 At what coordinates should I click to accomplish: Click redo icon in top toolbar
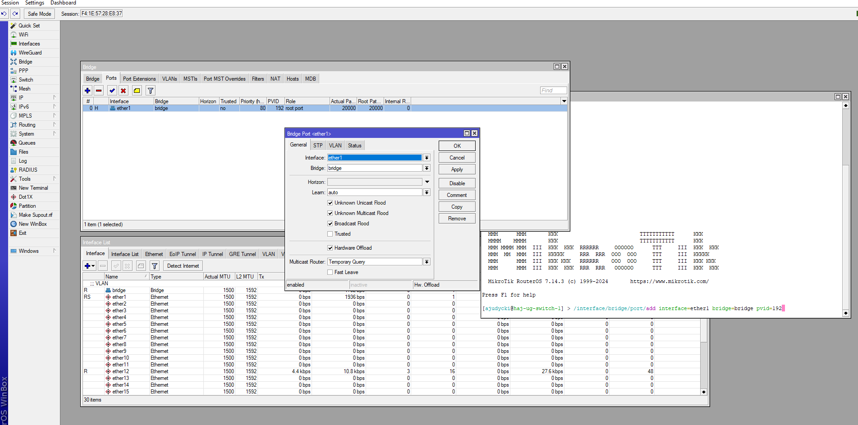15,14
